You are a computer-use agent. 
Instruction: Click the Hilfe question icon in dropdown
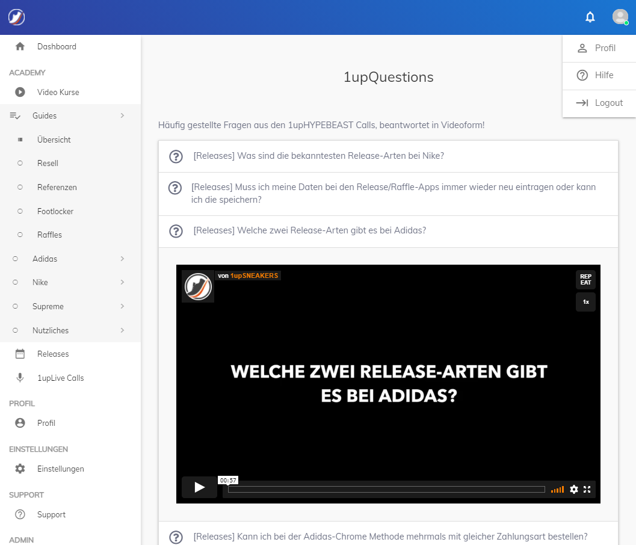(x=582, y=75)
